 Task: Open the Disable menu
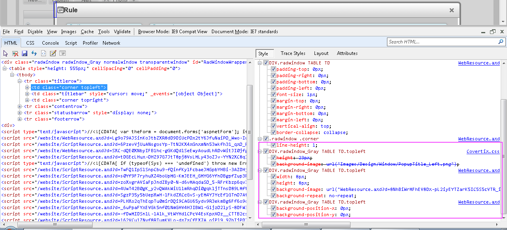(x=35, y=32)
